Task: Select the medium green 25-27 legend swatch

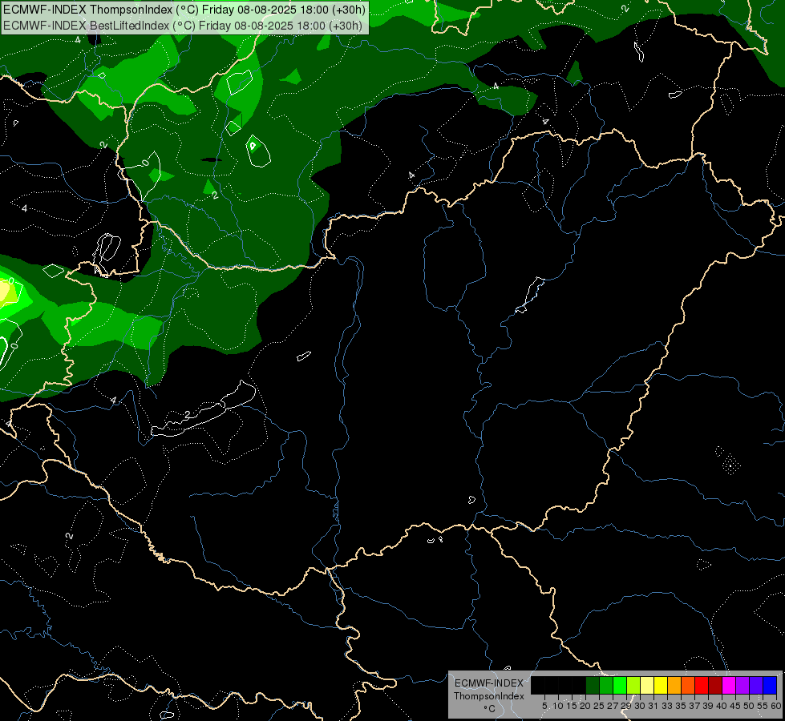Action: [x=606, y=685]
